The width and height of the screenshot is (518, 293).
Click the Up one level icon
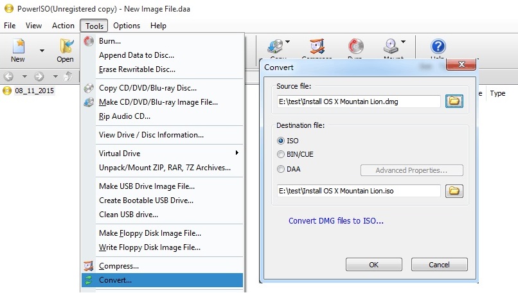click(x=68, y=76)
